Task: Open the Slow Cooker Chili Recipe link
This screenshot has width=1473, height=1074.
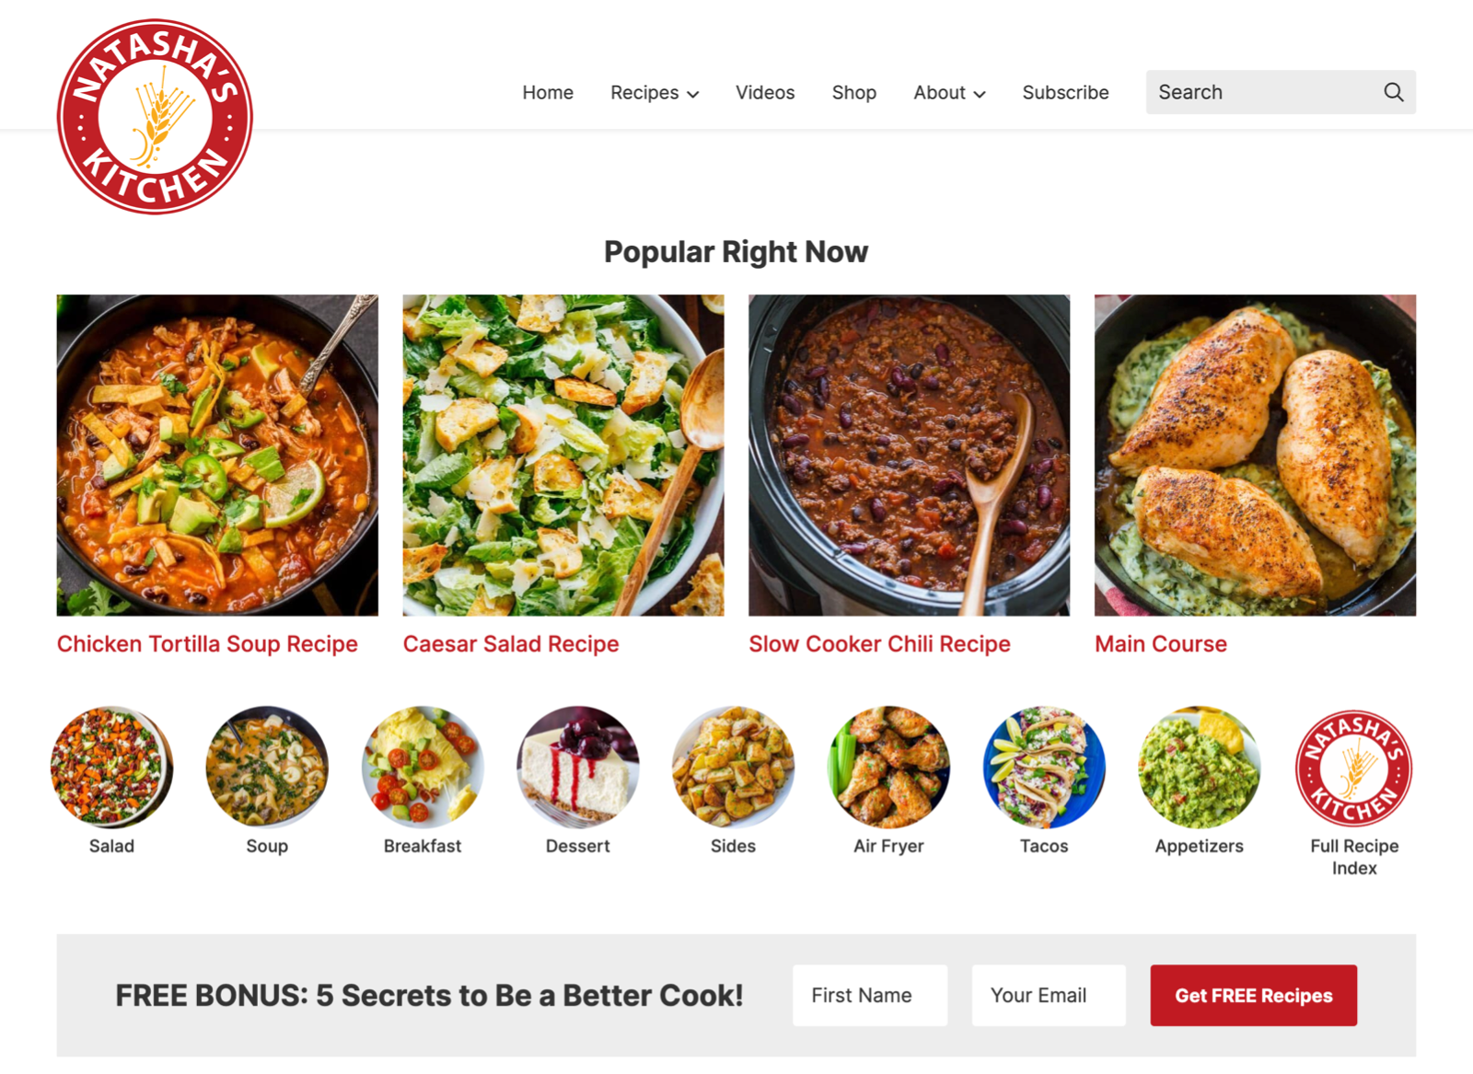Action: point(879,644)
